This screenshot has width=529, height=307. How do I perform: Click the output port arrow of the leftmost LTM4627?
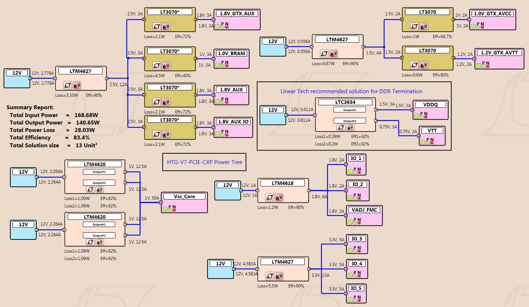tap(107, 78)
